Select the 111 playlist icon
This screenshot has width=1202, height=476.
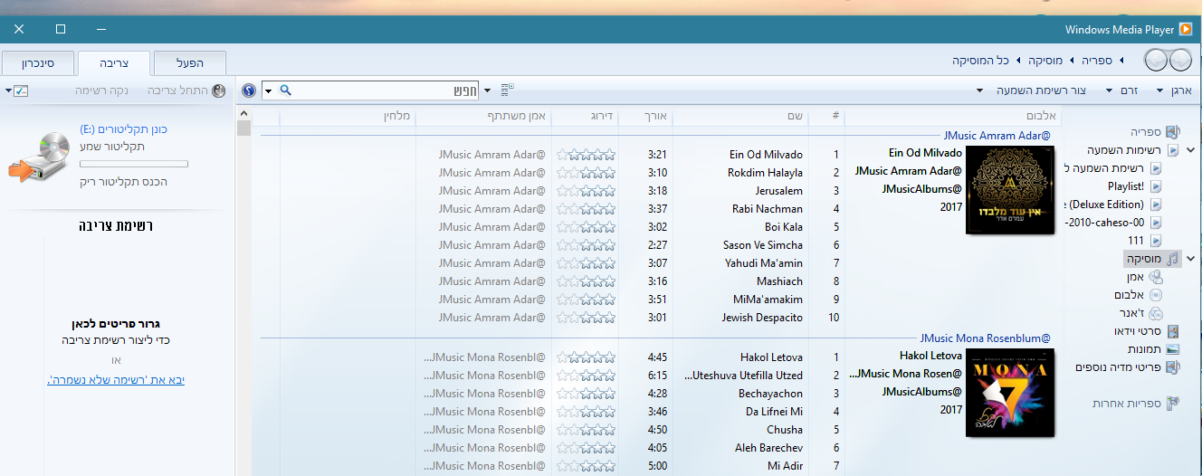click(x=1156, y=241)
